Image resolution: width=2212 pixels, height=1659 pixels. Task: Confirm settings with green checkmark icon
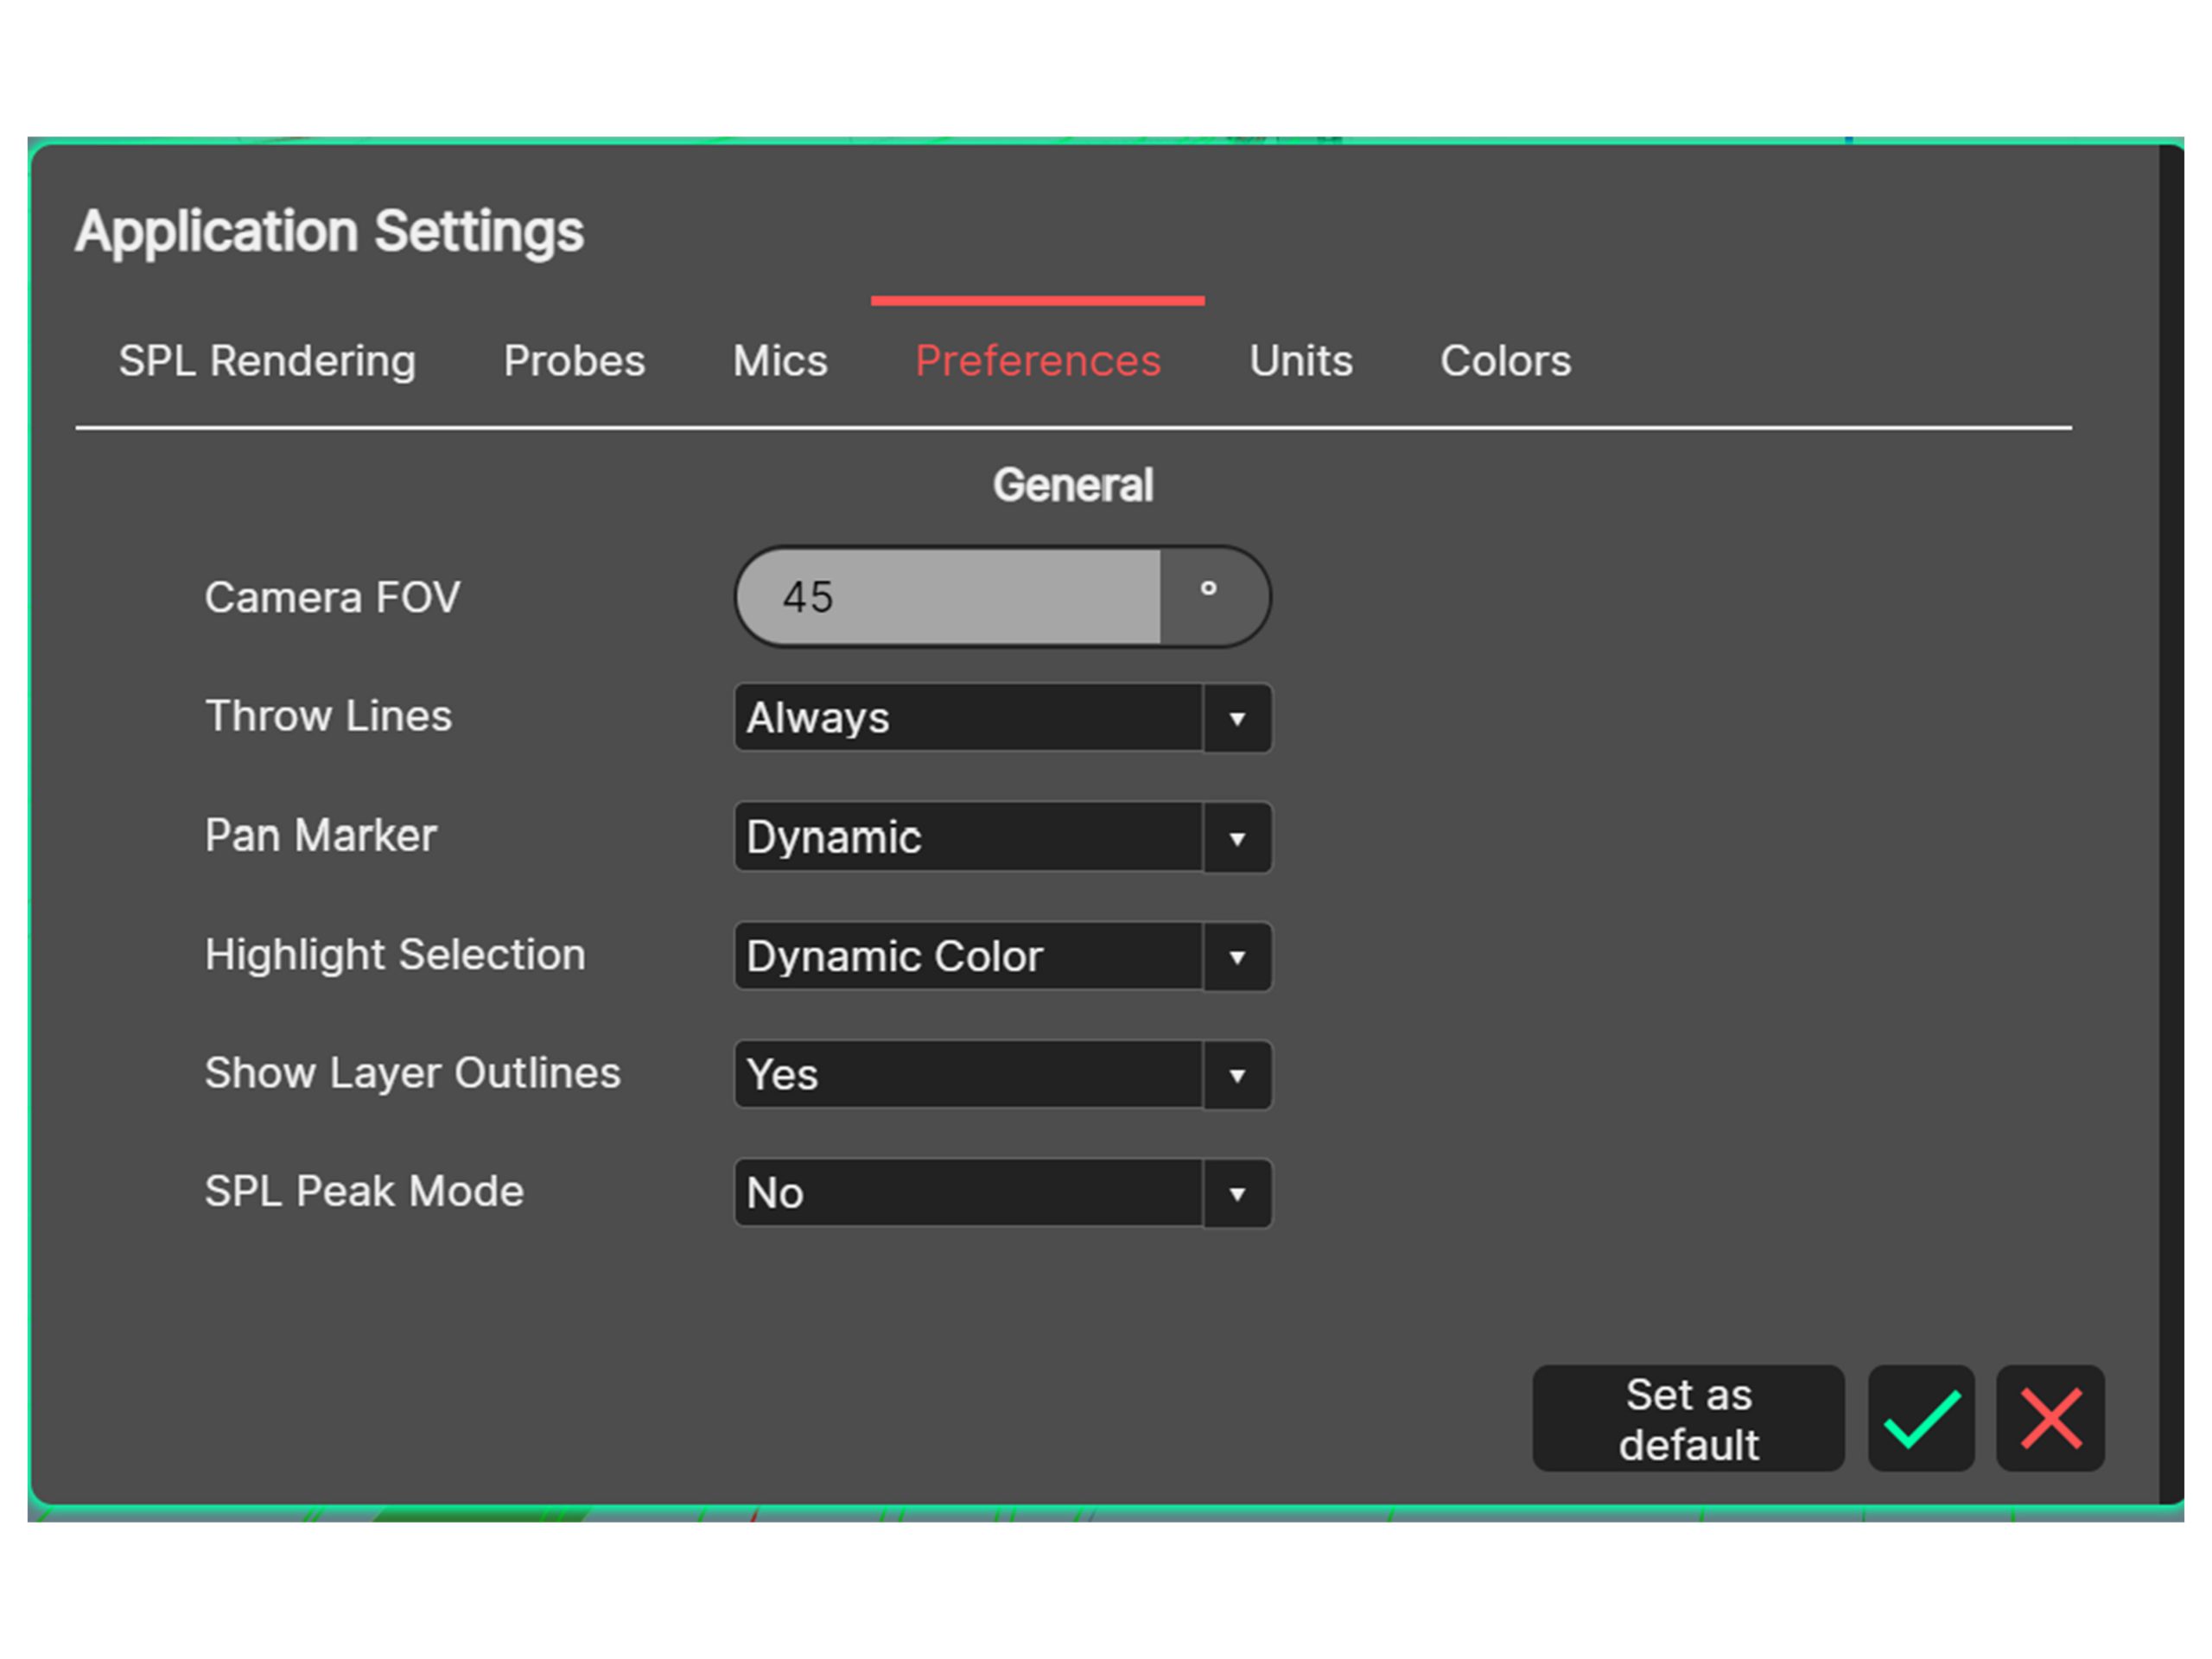tap(1920, 1417)
